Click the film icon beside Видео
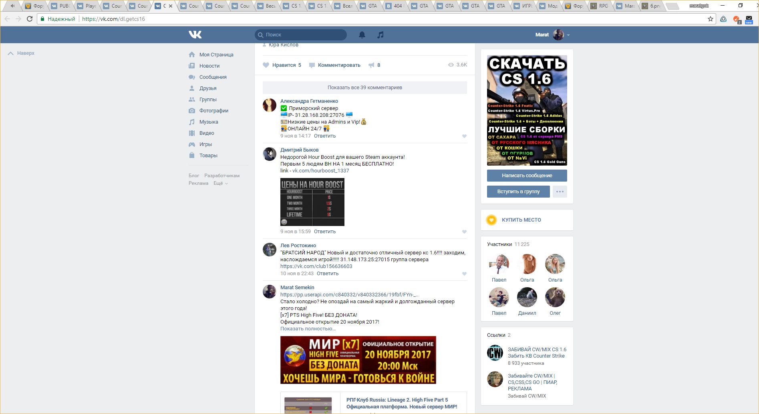Image resolution: width=759 pixels, height=414 pixels. pos(192,133)
